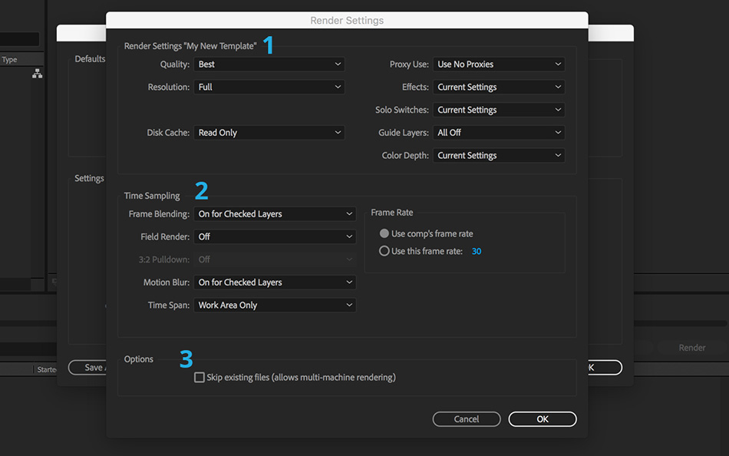Confirm render settings with OK

pyautogui.click(x=542, y=419)
